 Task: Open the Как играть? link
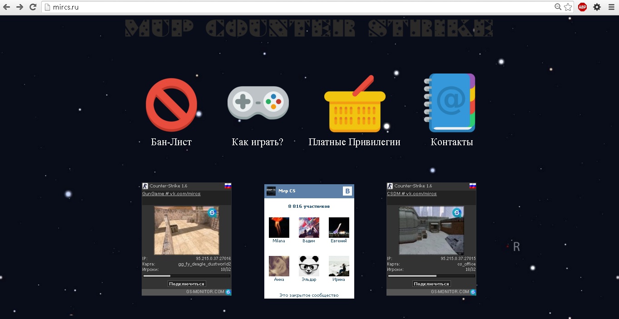tap(258, 142)
